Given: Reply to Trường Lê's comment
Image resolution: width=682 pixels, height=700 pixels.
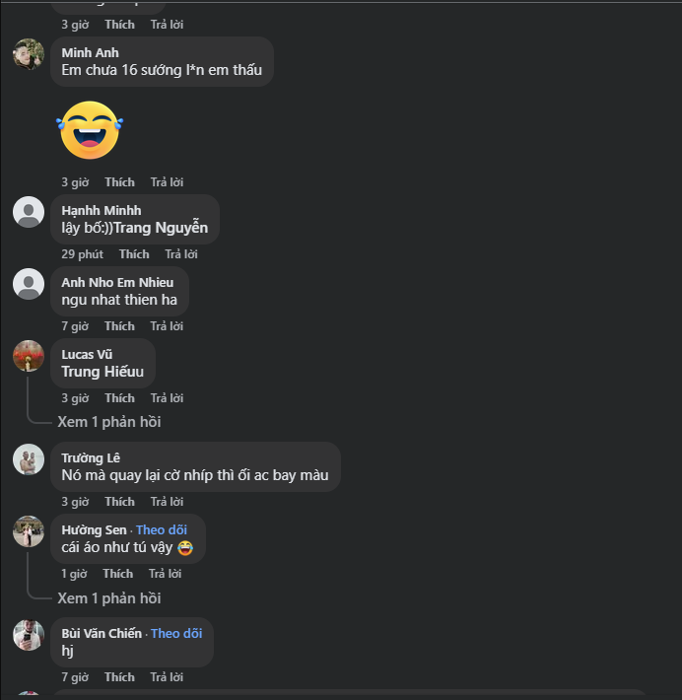Looking at the screenshot, I should [x=167, y=502].
